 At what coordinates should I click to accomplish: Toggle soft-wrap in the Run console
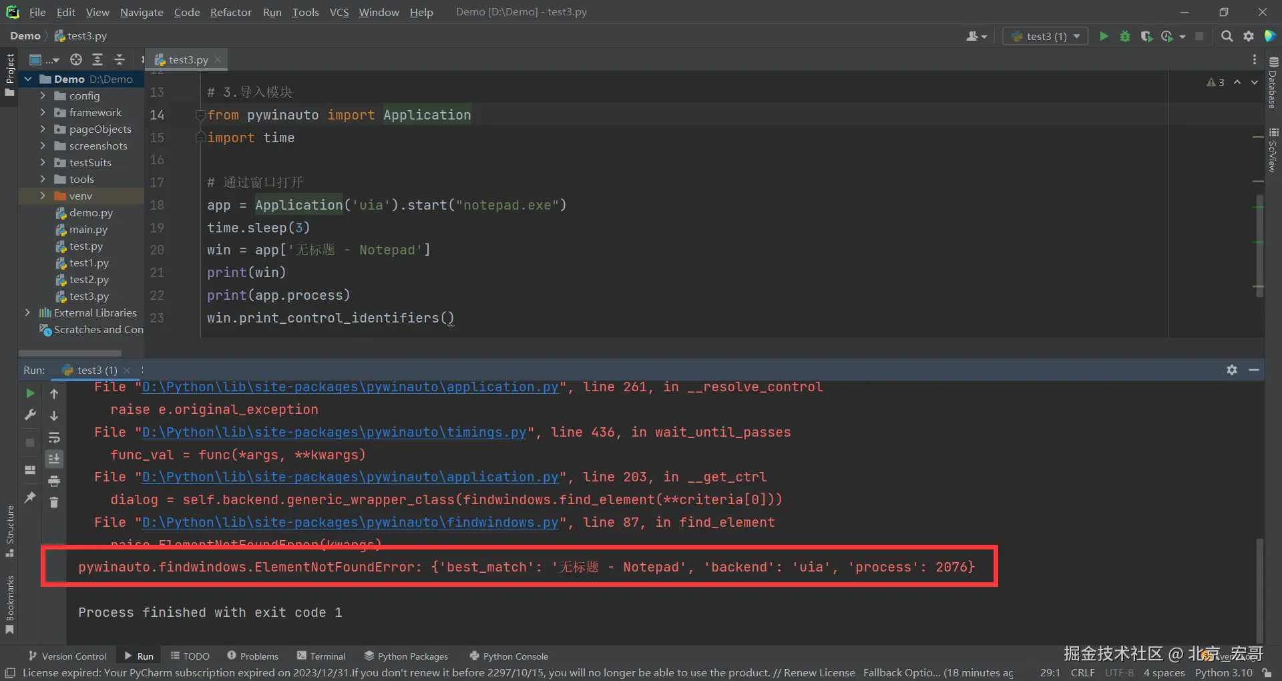pos(54,438)
